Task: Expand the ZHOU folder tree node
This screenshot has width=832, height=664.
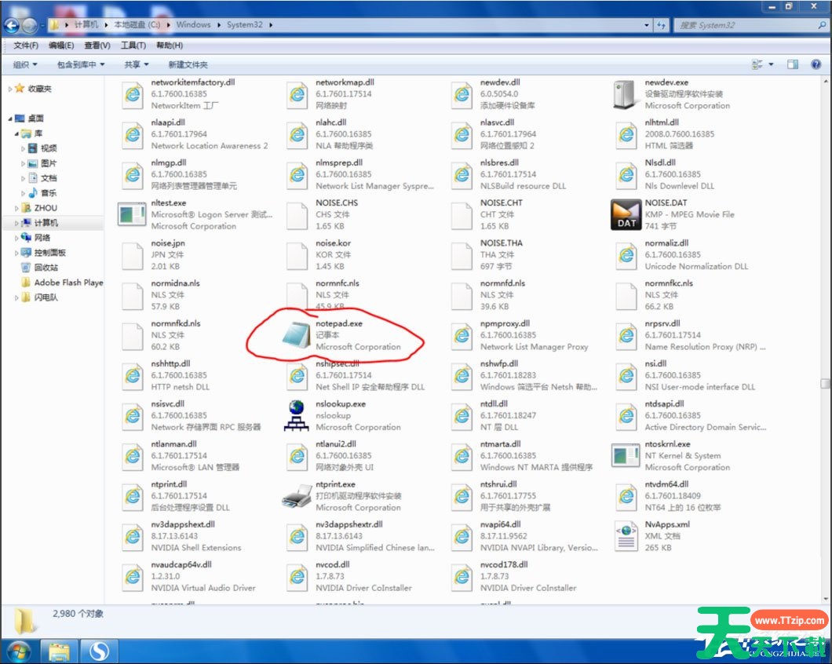Action: pyautogui.click(x=17, y=208)
